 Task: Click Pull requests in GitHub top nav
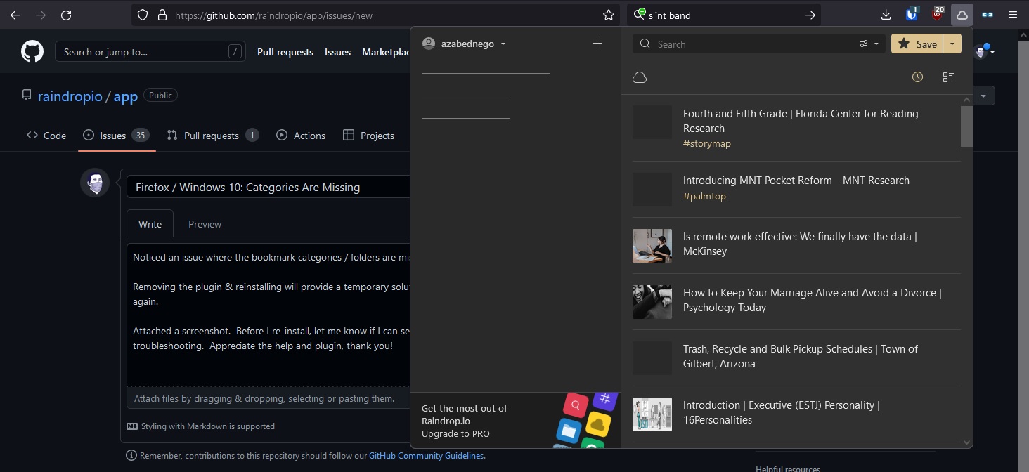(285, 52)
